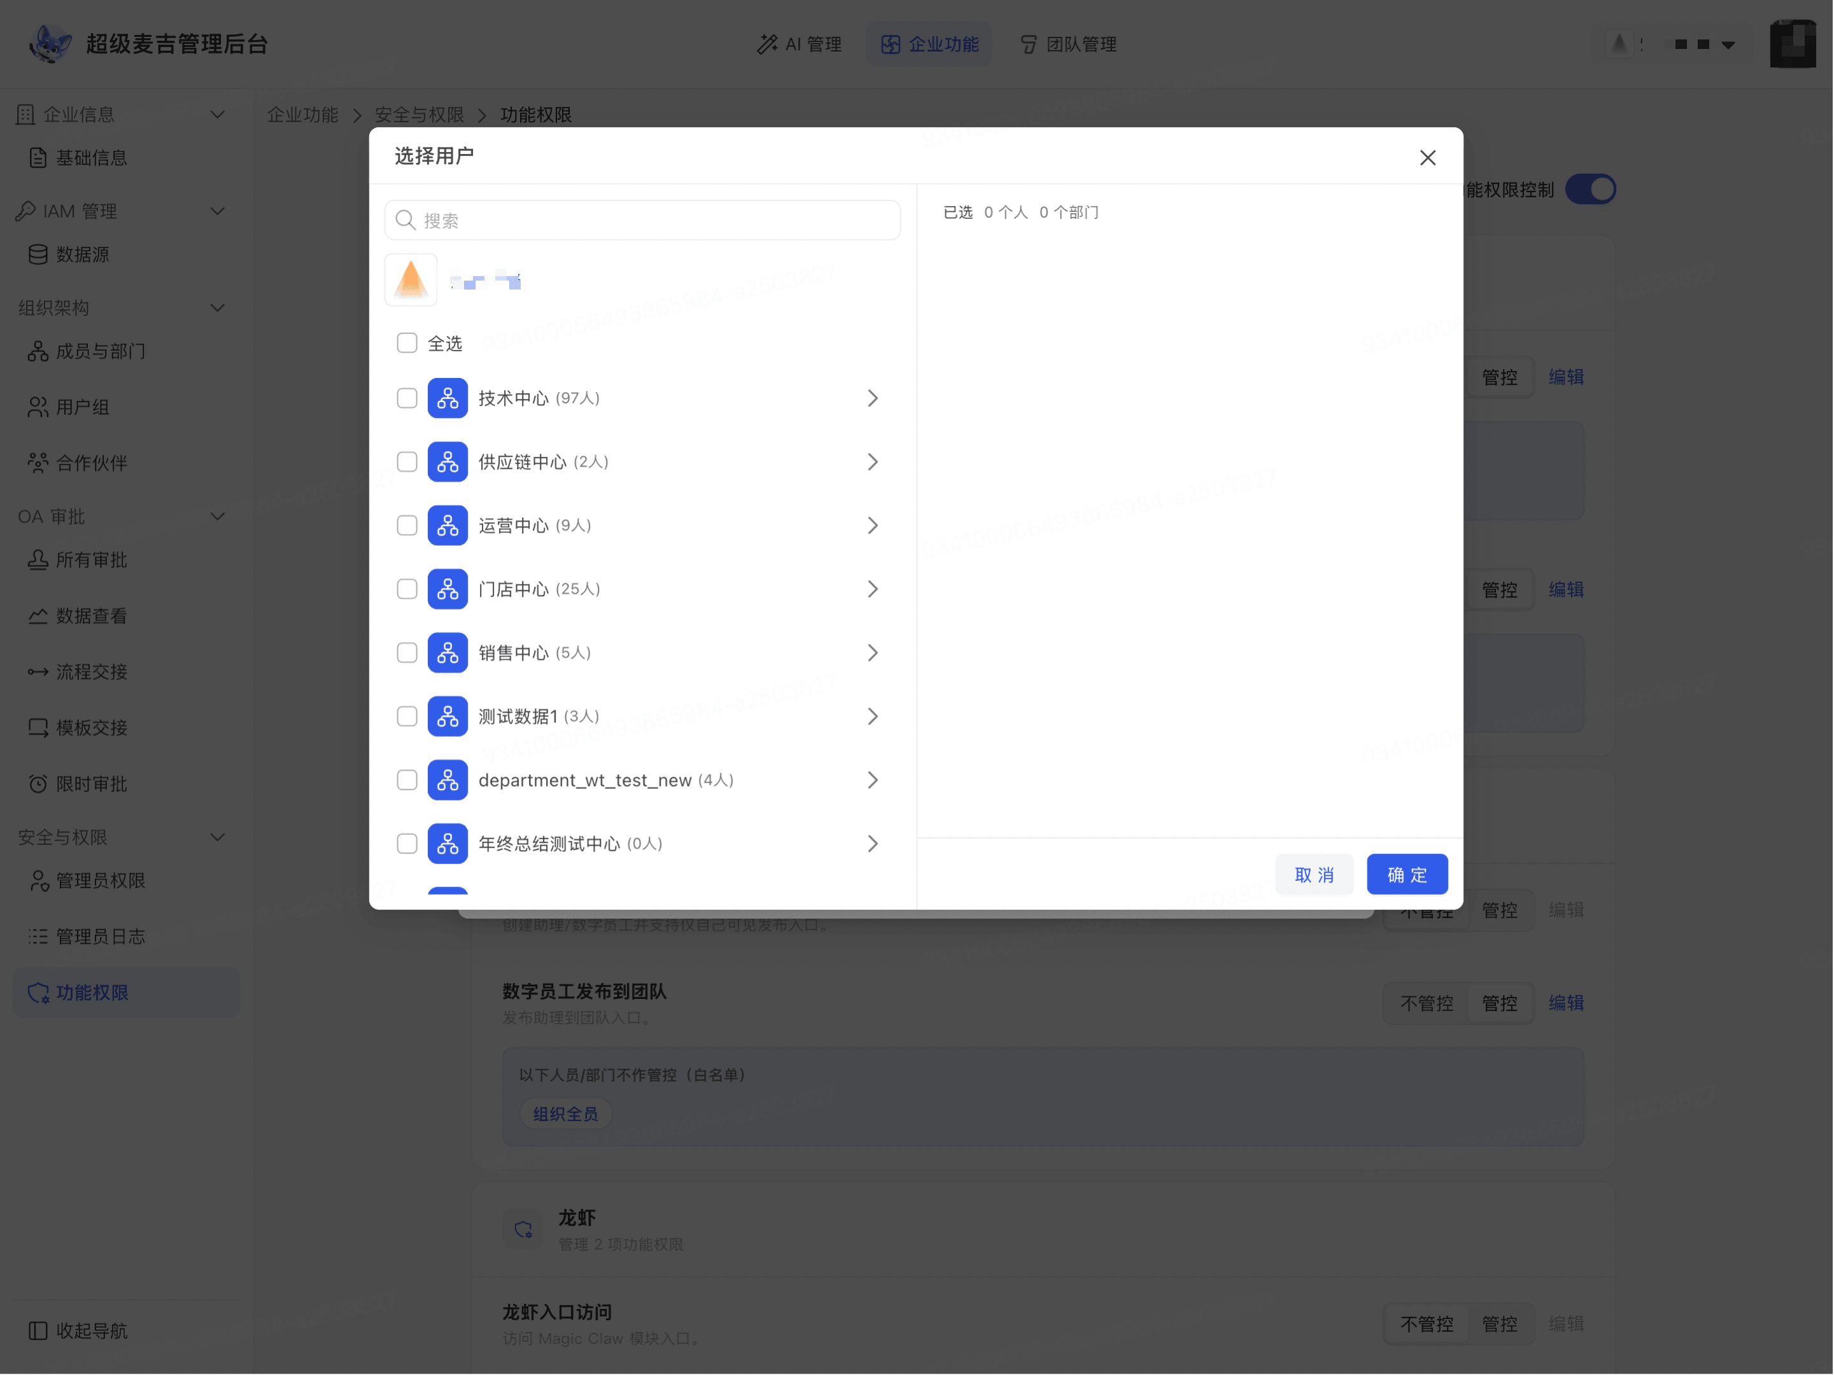Screen dimensions: 1834x1375
Task: Open the AI 管理 top tab
Action: pyautogui.click(x=800, y=44)
